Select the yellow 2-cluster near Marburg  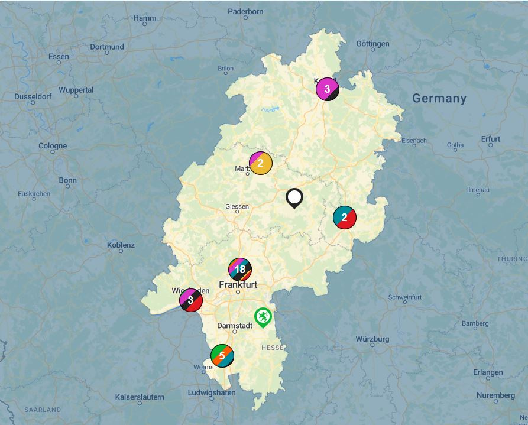point(261,163)
